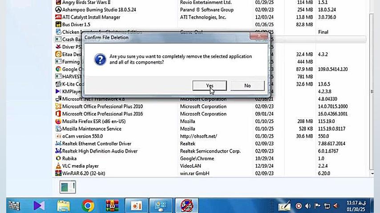Confirm removal with the Yes button

210,86
